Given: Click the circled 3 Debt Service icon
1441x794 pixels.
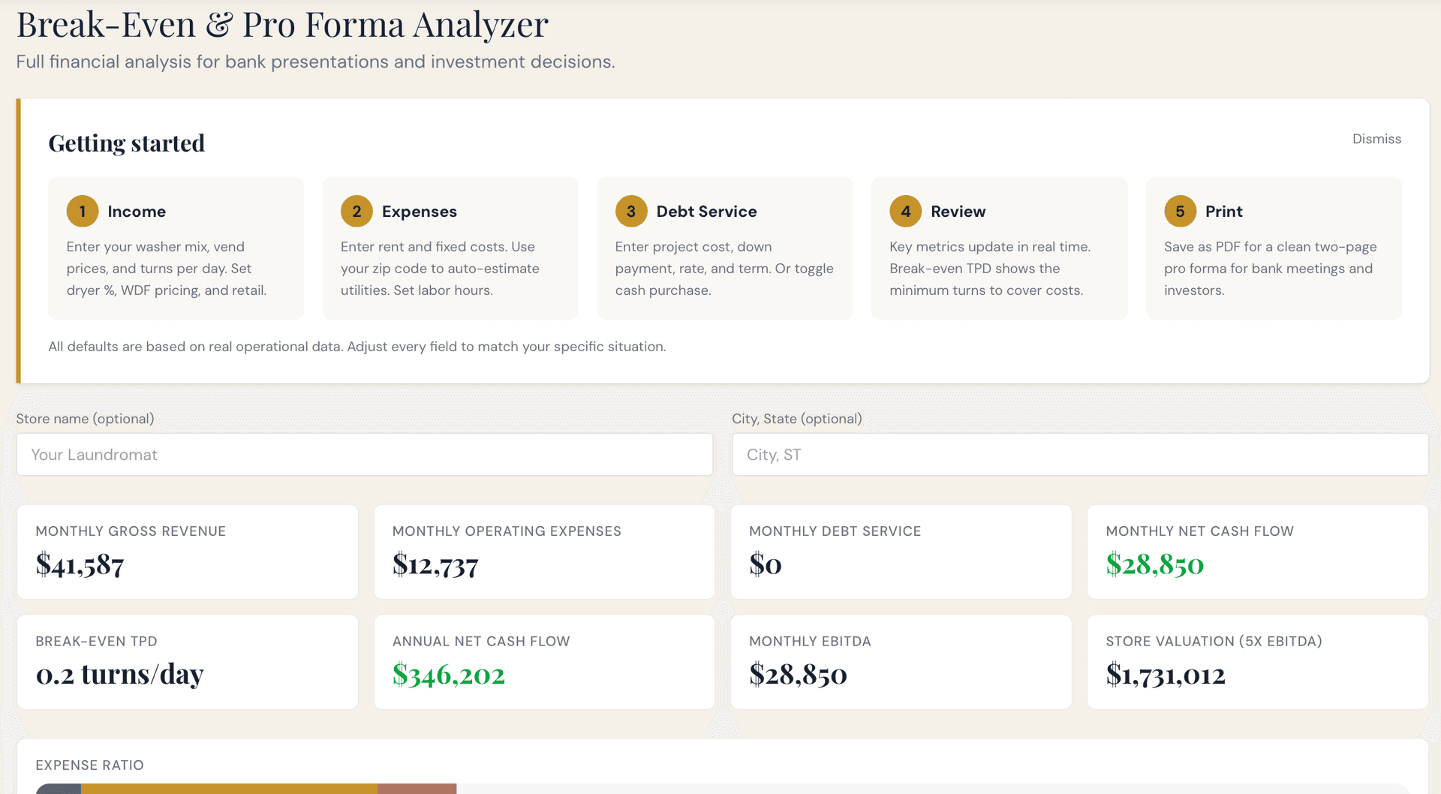Looking at the screenshot, I should (x=632, y=211).
